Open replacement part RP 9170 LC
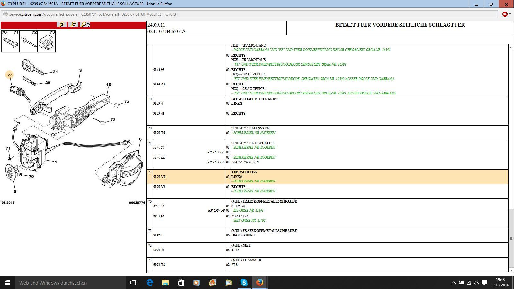The image size is (514, 289). click(x=216, y=152)
